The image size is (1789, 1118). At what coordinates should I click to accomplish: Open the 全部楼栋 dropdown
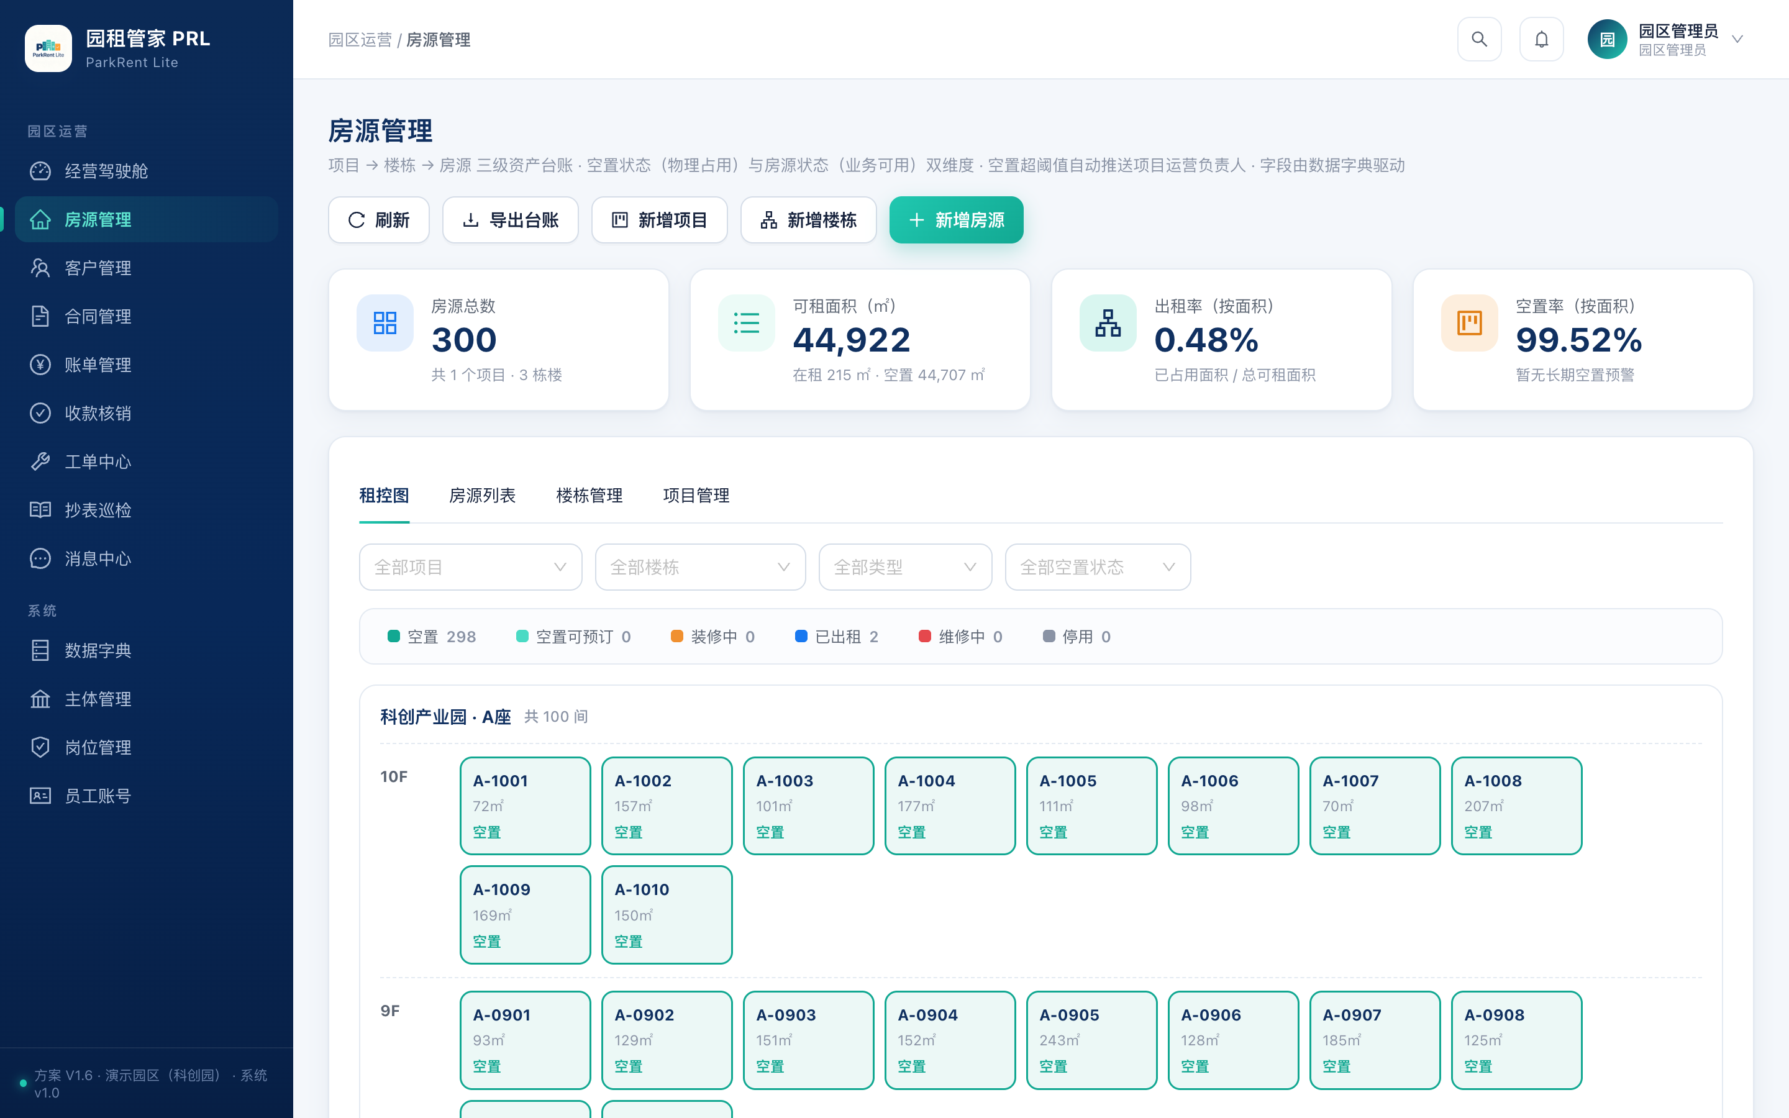[700, 567]
